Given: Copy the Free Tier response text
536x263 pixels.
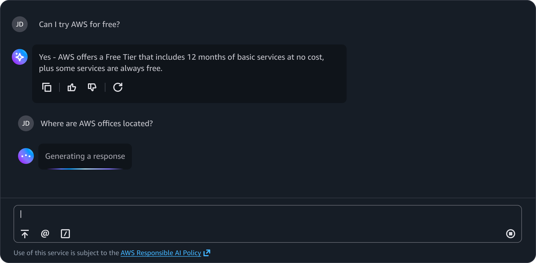Looking at the screenshot, I should pyautogui.click(x=47, y=87).
